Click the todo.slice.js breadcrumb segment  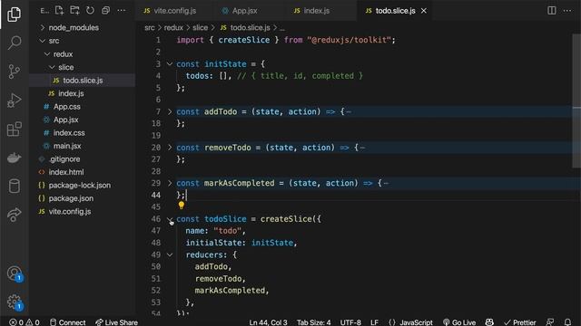coord(245,28)
